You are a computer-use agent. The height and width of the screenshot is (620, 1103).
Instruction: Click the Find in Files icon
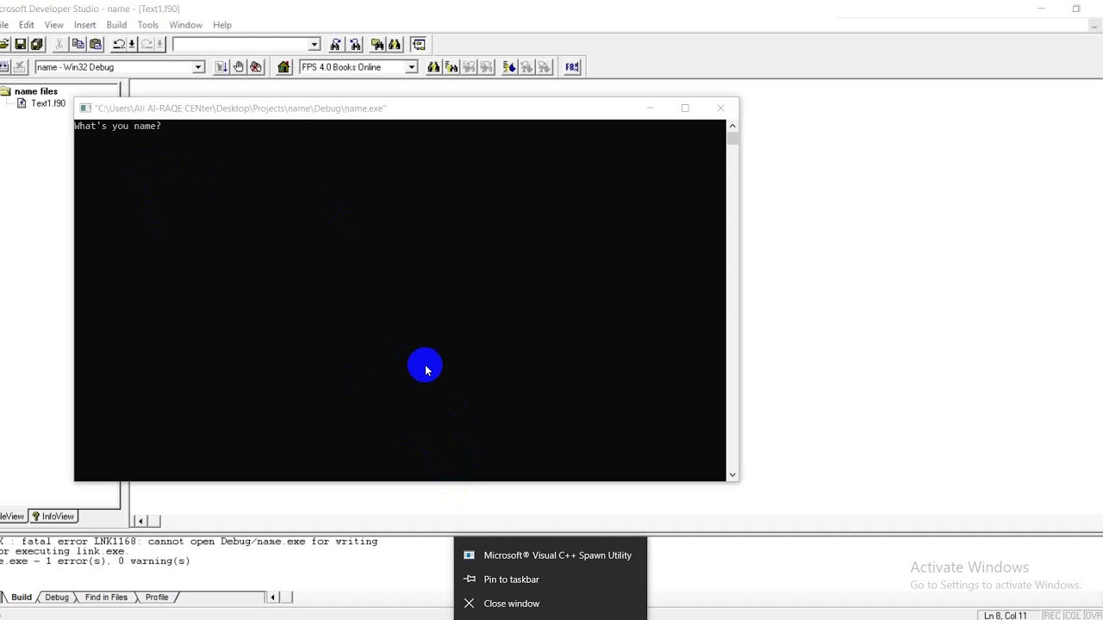pos(377,44)
